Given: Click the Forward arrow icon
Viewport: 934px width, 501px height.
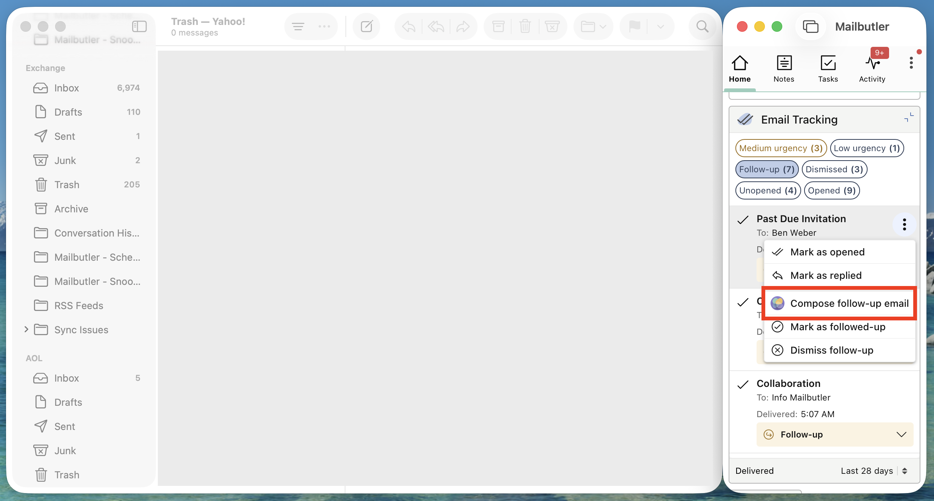Looking at the screenshot, I should tap(463, 26).
